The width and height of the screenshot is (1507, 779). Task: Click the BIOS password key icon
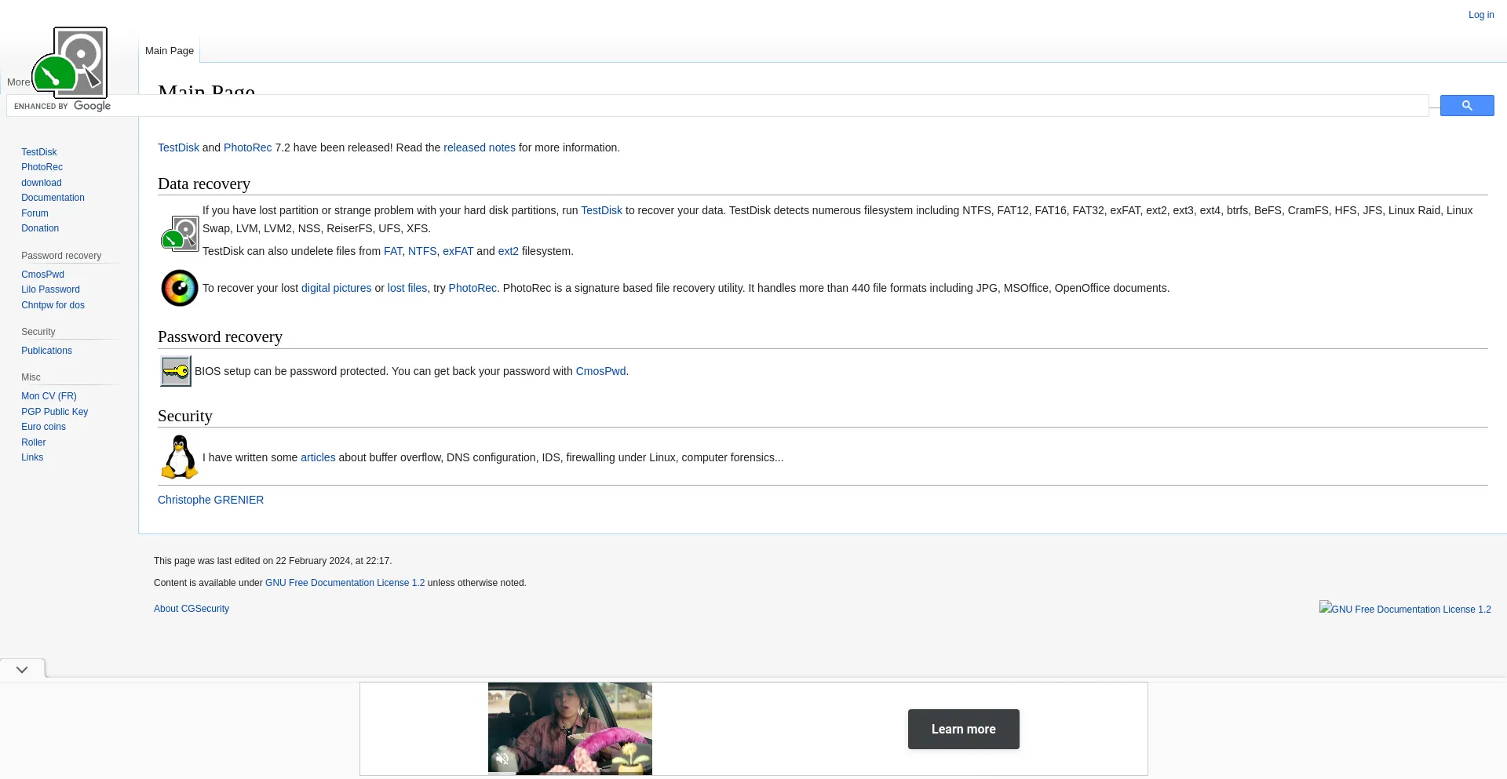[x=176, y=371]
